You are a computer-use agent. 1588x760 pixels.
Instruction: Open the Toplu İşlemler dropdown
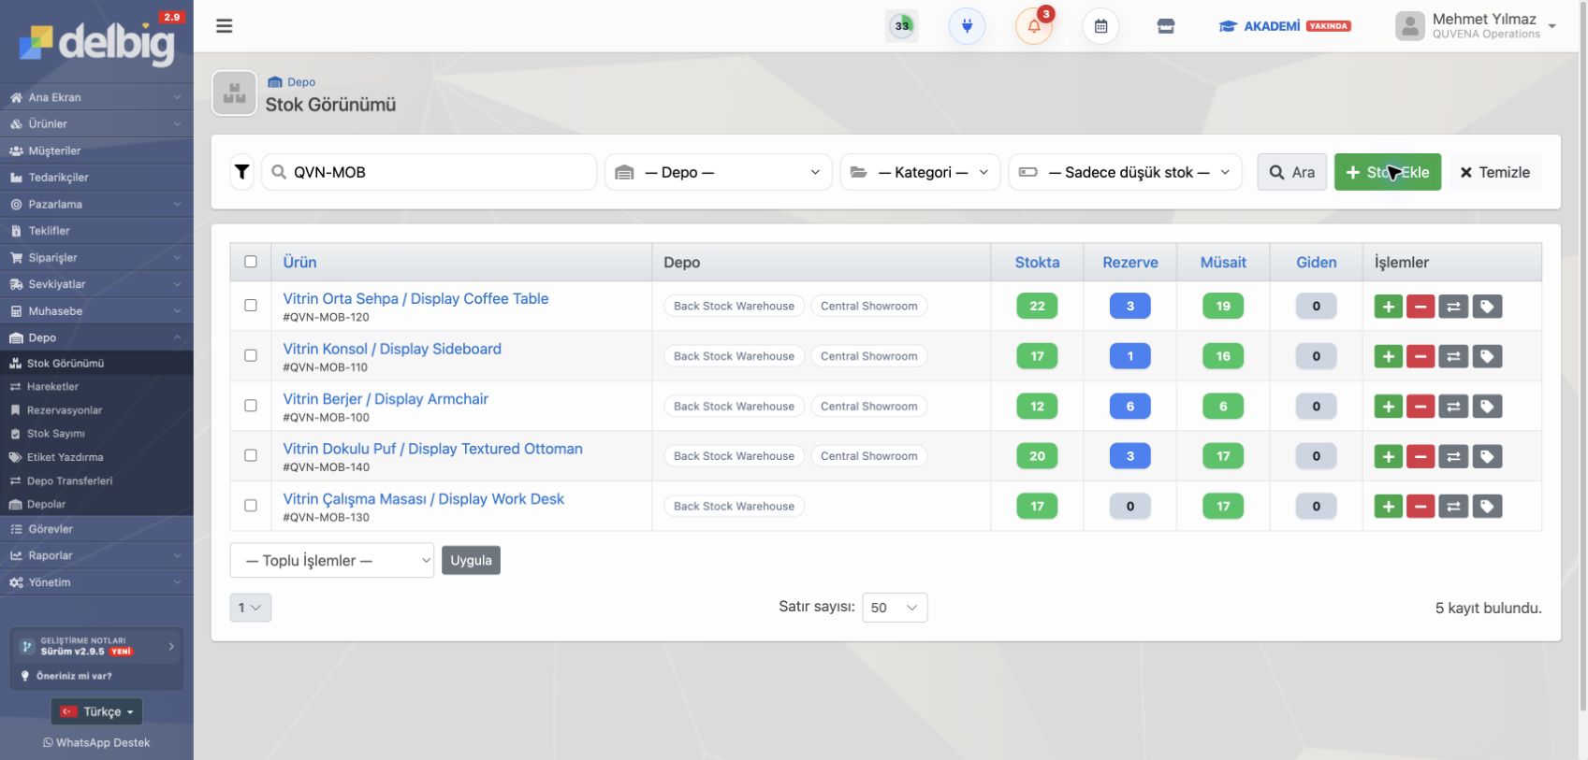[332, 560]
